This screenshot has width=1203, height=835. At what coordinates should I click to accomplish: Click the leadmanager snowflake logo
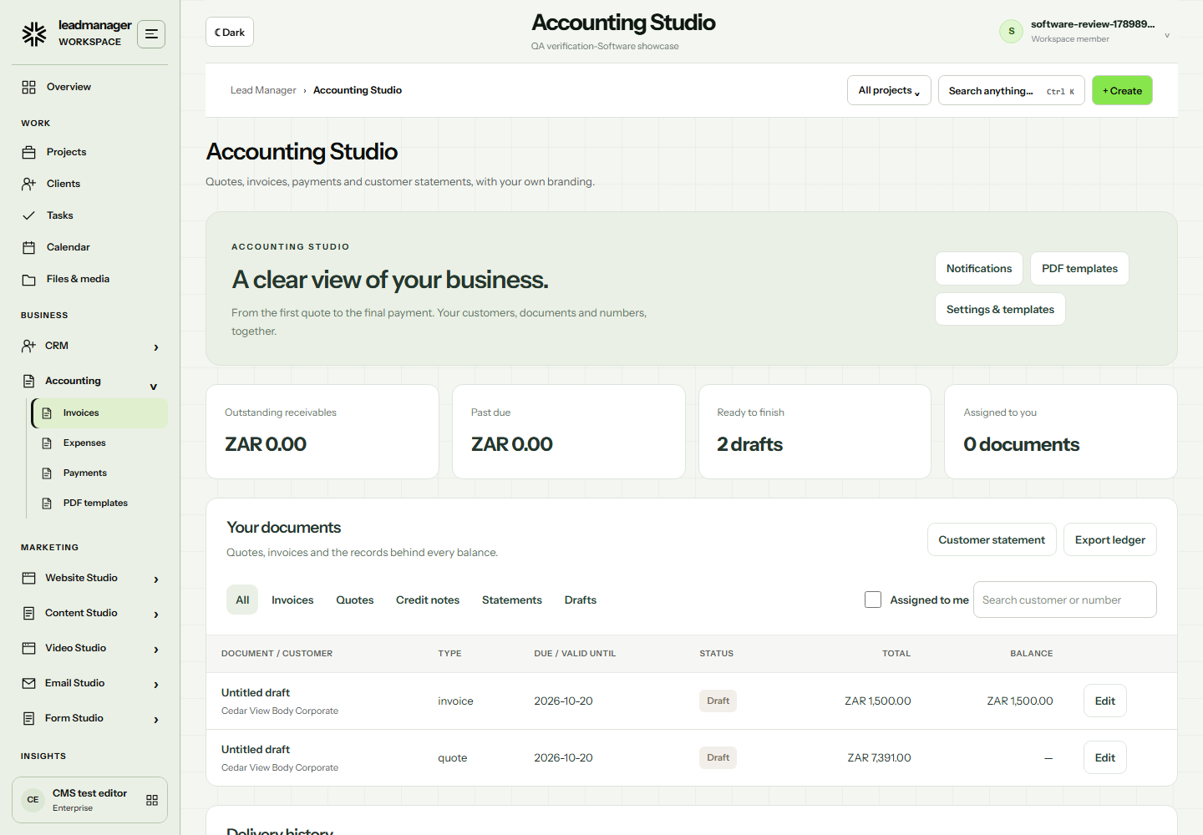[x=34, y=33]
